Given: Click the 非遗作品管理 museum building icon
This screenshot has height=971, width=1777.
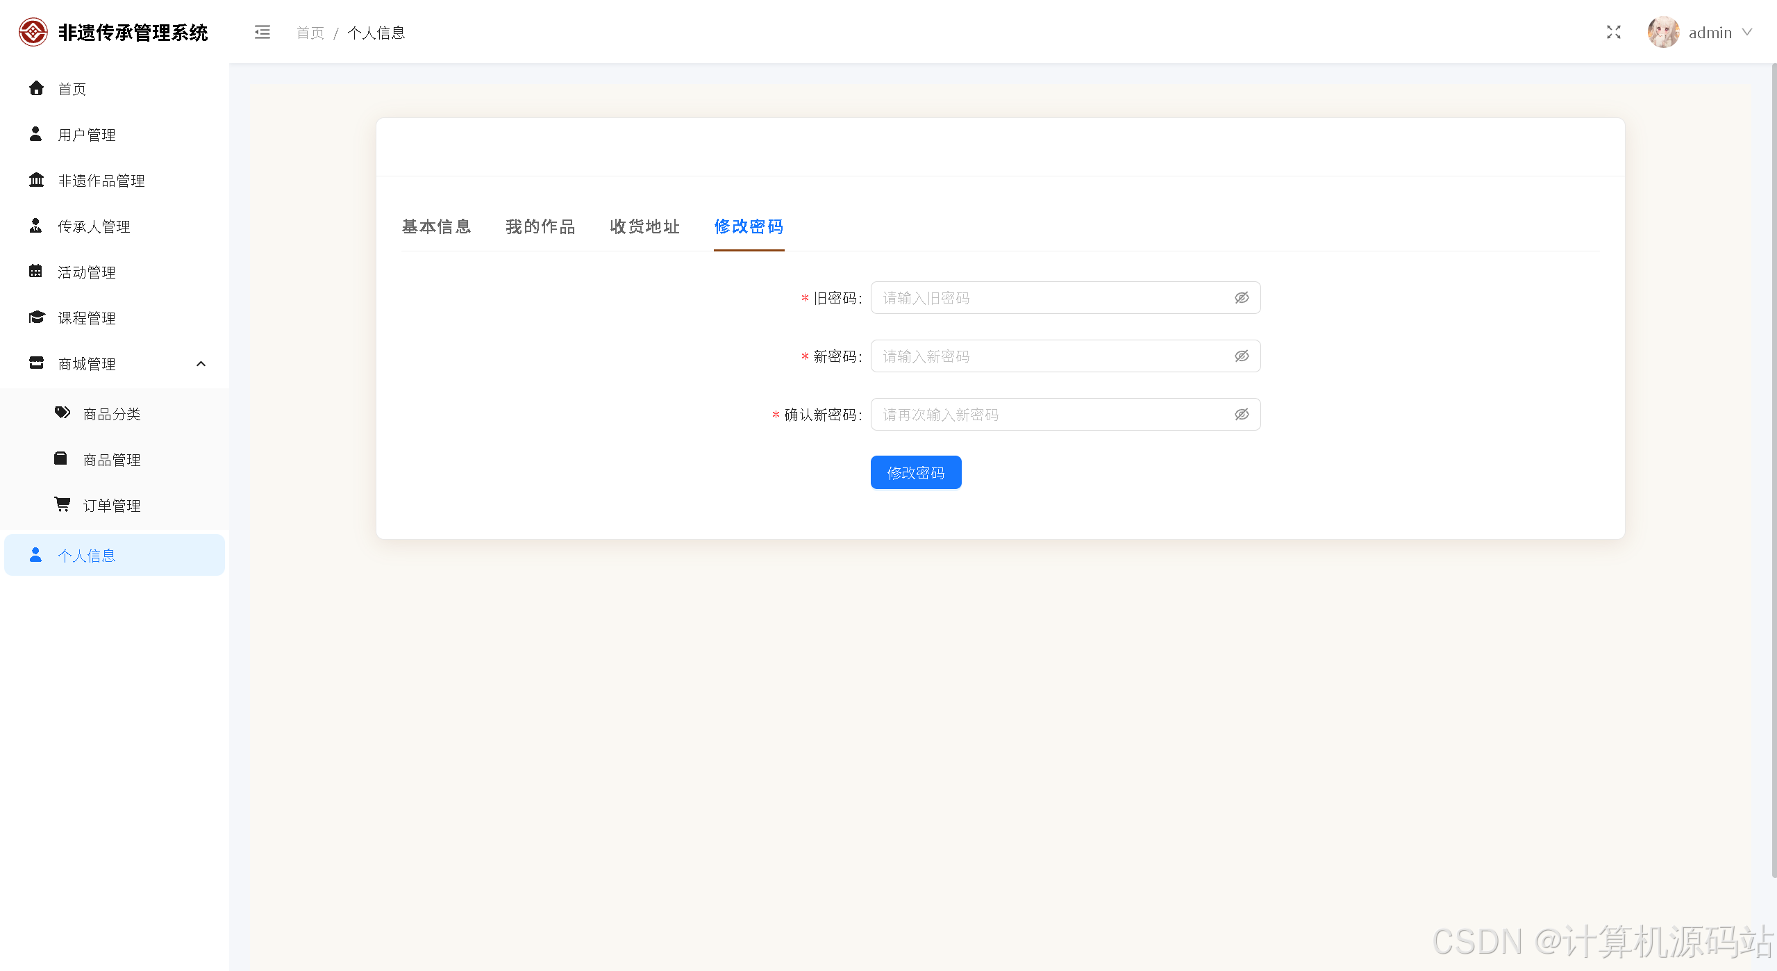Looking at the screenshot, I should 37,180.
